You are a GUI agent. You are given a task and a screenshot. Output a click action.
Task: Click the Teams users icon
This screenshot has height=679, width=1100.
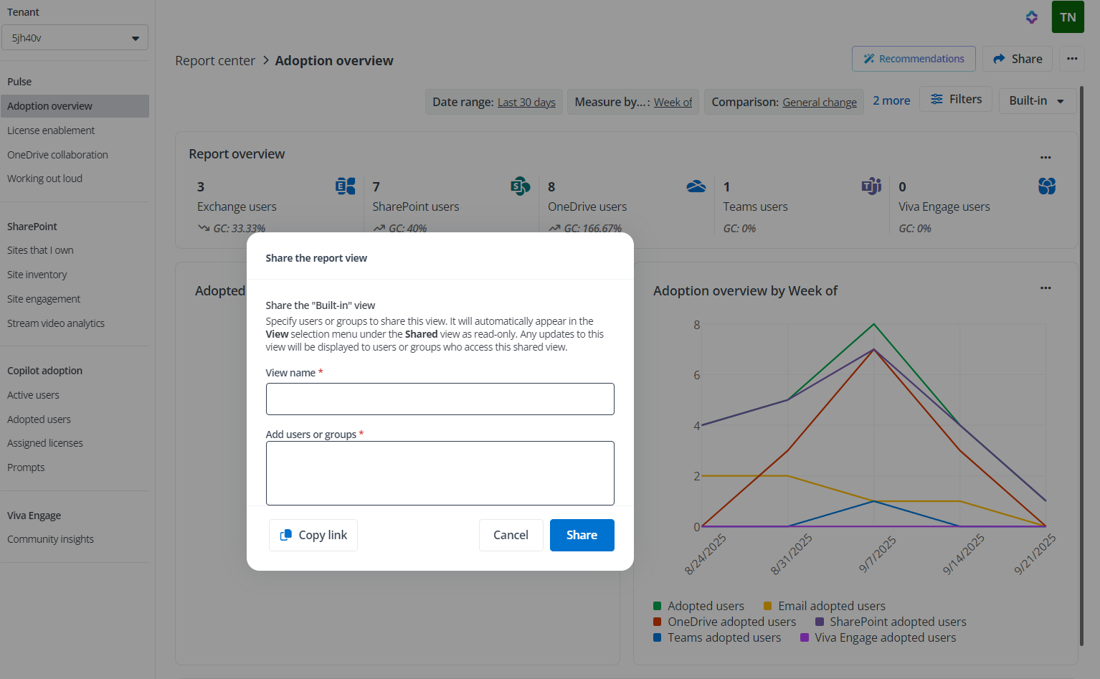click(871, 186)
